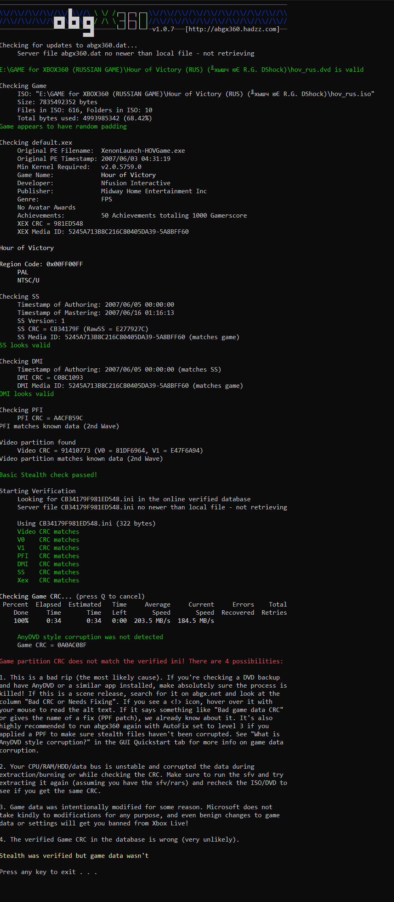
Task: Click the 'SS Version: 1' line
Action: 41,321
